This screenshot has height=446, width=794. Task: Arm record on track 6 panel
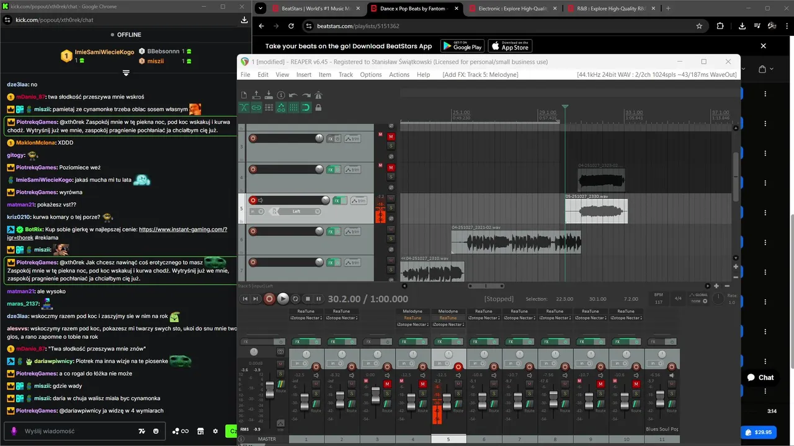[x=252, y=231]
